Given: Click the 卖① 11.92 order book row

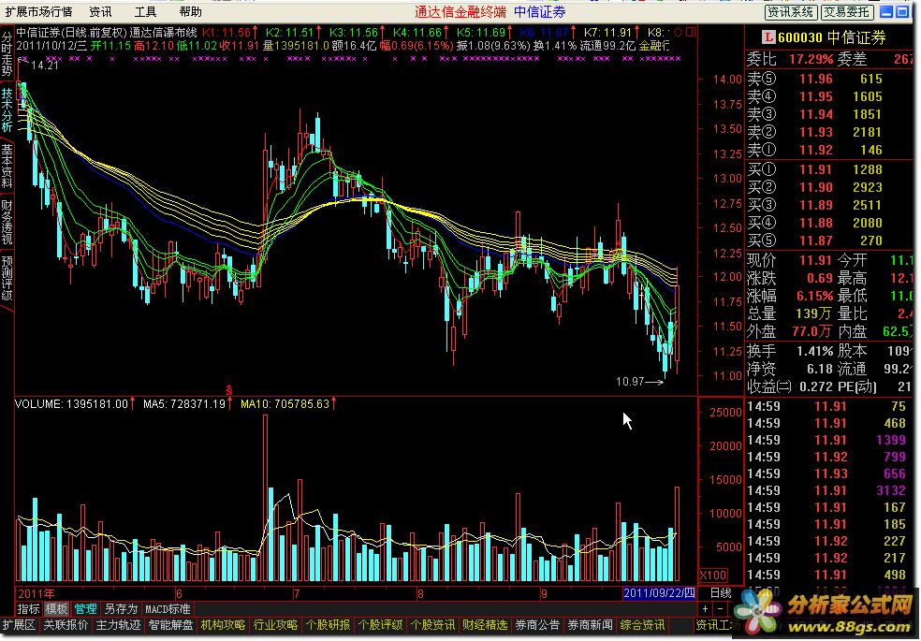Looking at the screenshot, I should click(x=829, y=150).
